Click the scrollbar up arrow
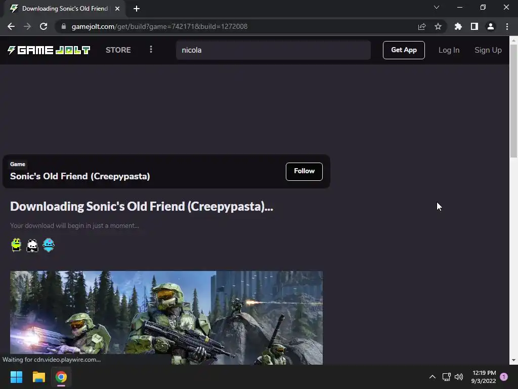Screen dimensions: 518x389 [513, 41]
